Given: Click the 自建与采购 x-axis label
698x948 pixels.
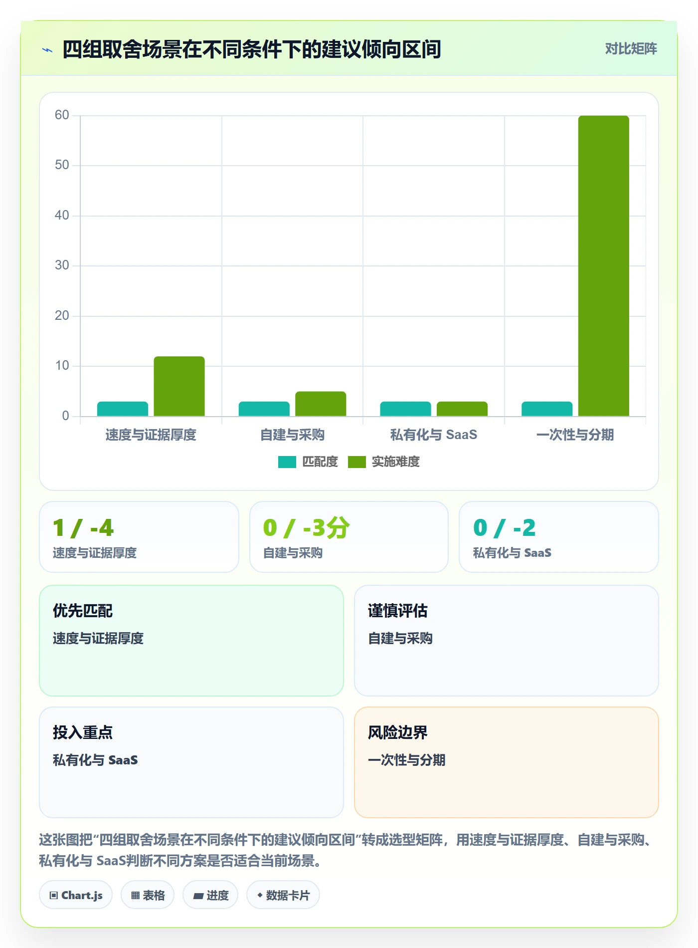Looking at the screenshot, I should tap(293, 435).
